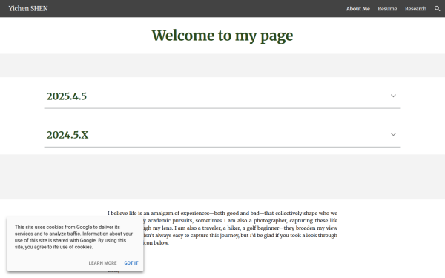This screenshot has width=445, height=278.
Task: Click the Welcome to my page heading
Action: [222, 36]
